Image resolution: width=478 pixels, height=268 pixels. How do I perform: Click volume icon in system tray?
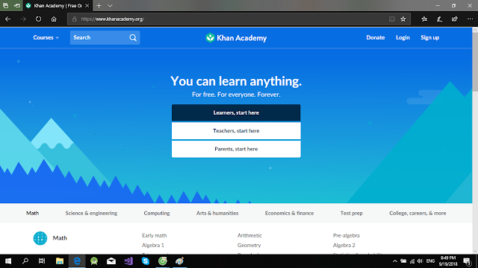point(420,261)
